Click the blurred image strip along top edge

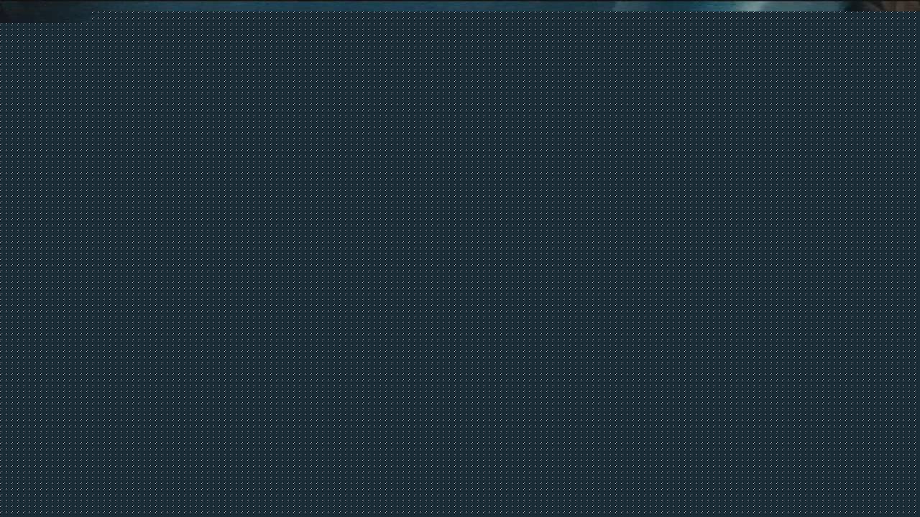[x=359, y=7]
